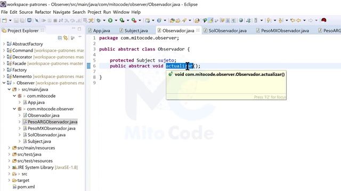Viewport: 341px width, 191px height.
Task: Open the Run dropdown arrow
Action: click(116, 20)
